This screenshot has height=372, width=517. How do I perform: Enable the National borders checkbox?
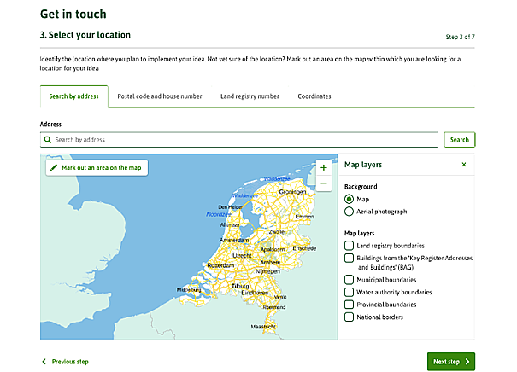[350, 317]
